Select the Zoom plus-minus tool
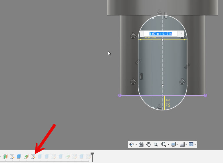Screen dimensions: 223x163 pyautogui.click(x=156, y=144)
